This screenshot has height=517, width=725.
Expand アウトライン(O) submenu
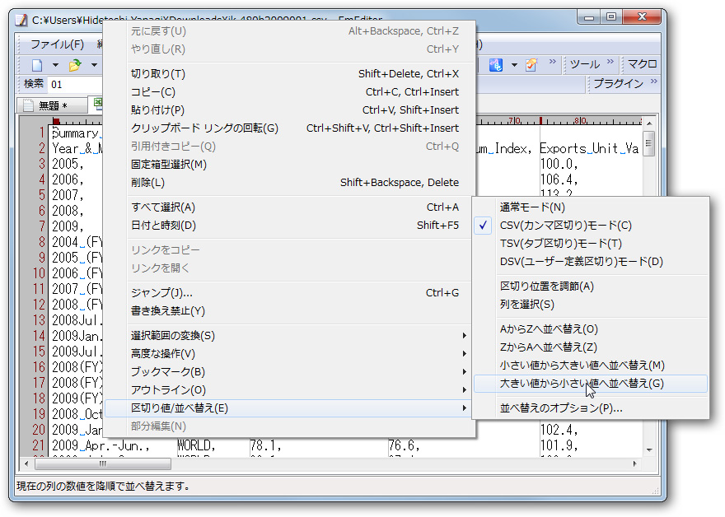[289, 390]
